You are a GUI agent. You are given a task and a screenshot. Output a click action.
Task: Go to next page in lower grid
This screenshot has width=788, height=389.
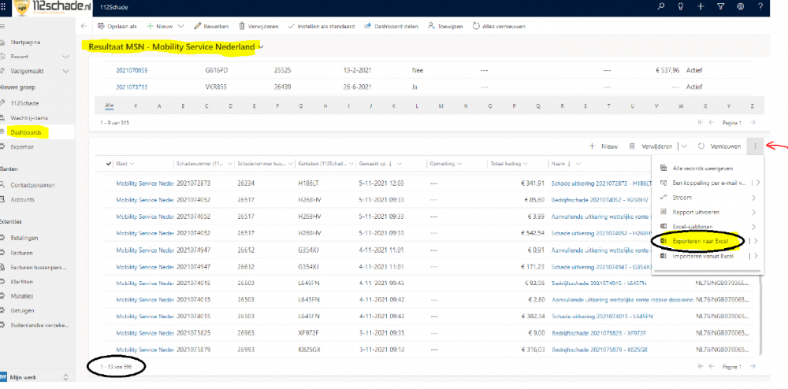[x=753, y=366]
